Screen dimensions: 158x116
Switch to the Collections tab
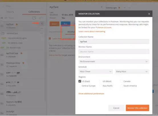click(34, 12)
